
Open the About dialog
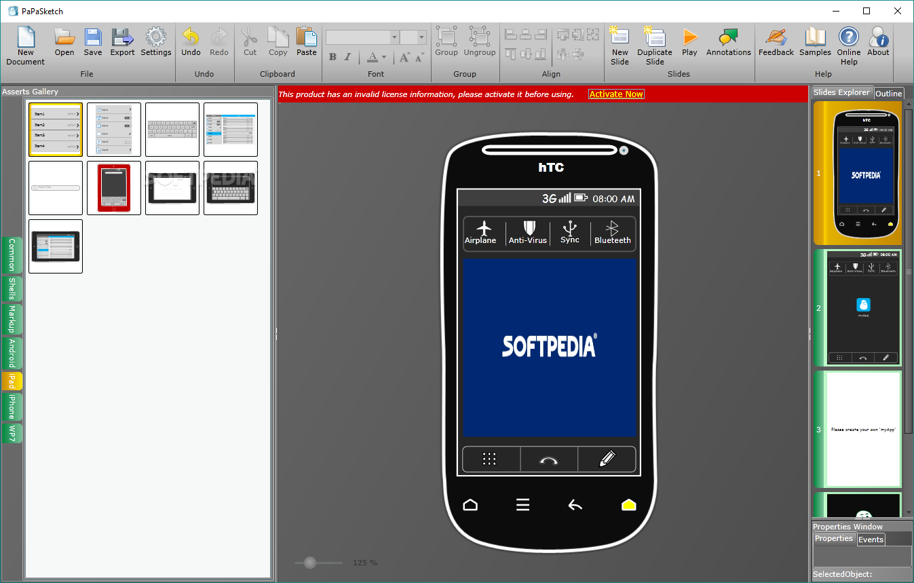point(878,42)
